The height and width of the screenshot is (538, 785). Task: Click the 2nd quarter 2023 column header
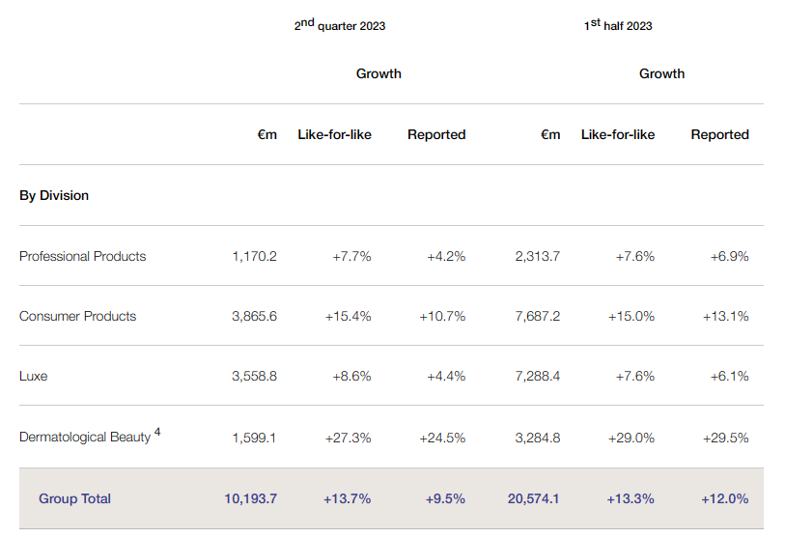pyautogui.click(x=340, y=26)
